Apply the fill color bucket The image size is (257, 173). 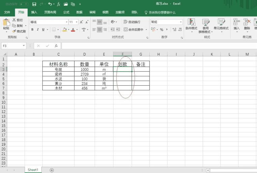[65, 30]
